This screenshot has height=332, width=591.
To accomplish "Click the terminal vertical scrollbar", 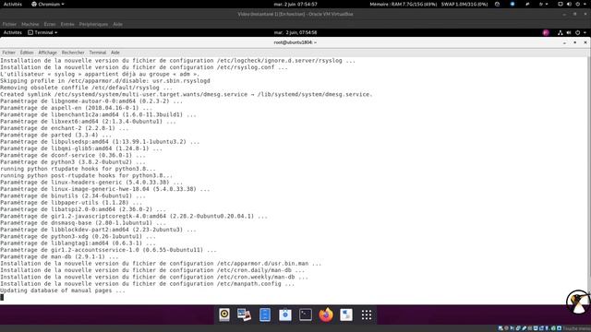I will coord(589,177).
